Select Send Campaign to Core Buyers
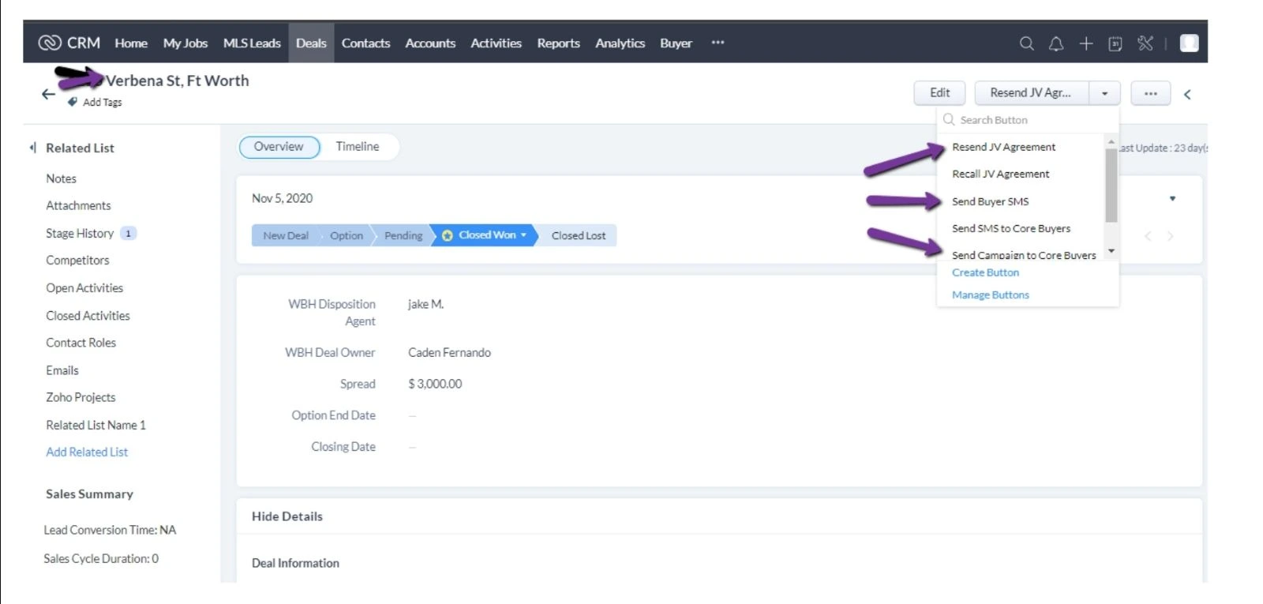This screenshot has width=1263, height=604. pos(1024,255)
